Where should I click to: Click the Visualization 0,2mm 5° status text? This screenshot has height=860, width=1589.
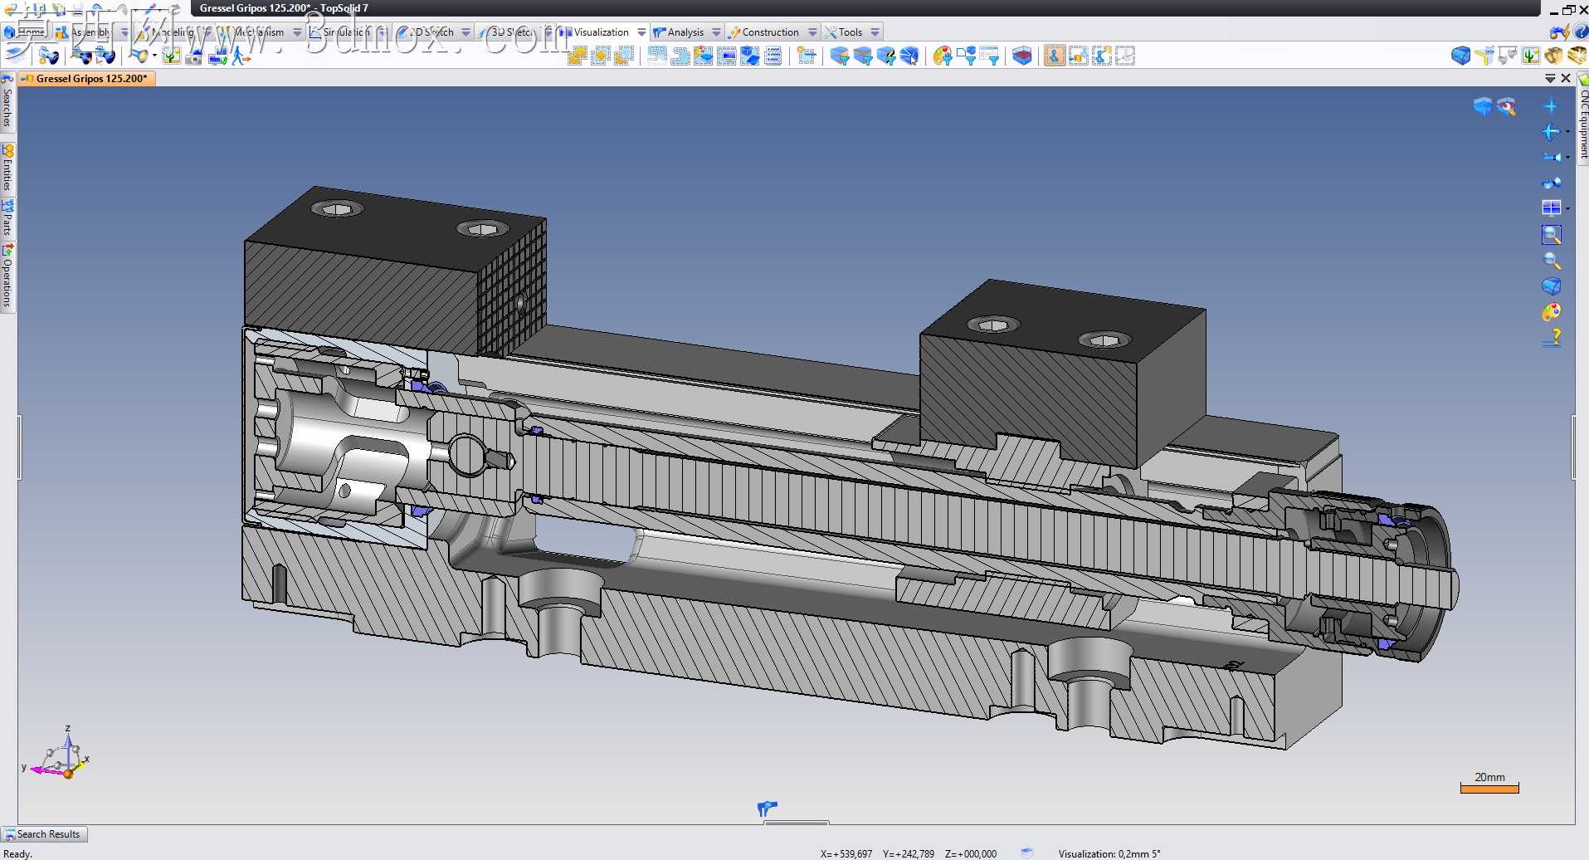point(1109,853)
